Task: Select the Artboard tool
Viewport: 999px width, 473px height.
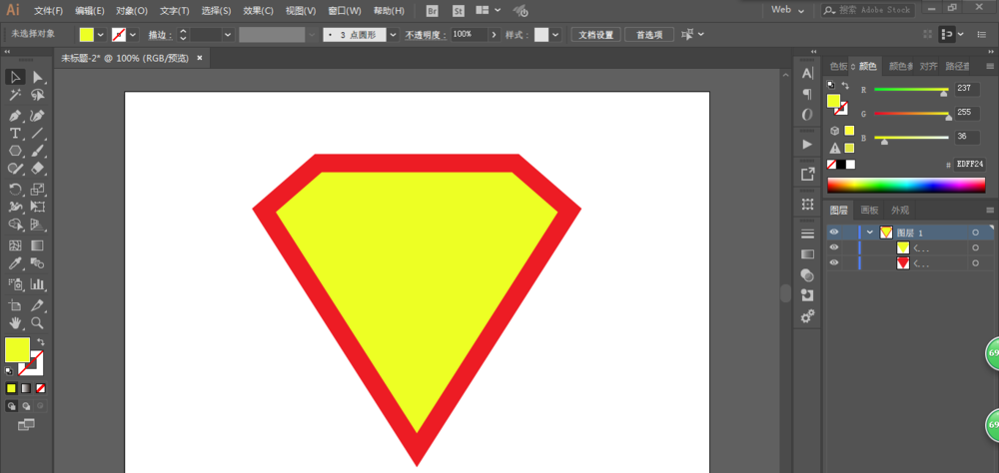Action: [15, 305]
